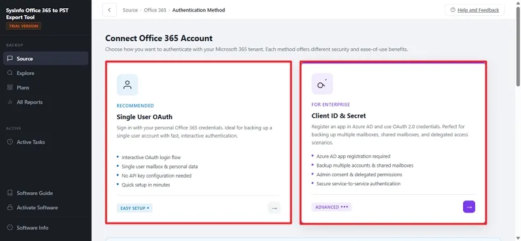This screenshot has height=241, width=521.
Task: Click the Source chat bubble icon in sidebar
Action: click(x=10, y=59)
